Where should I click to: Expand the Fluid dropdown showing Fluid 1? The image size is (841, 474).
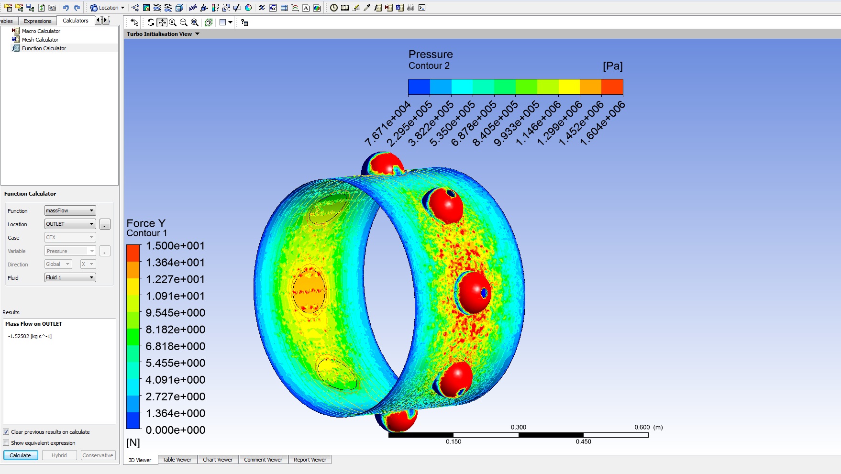70,277
